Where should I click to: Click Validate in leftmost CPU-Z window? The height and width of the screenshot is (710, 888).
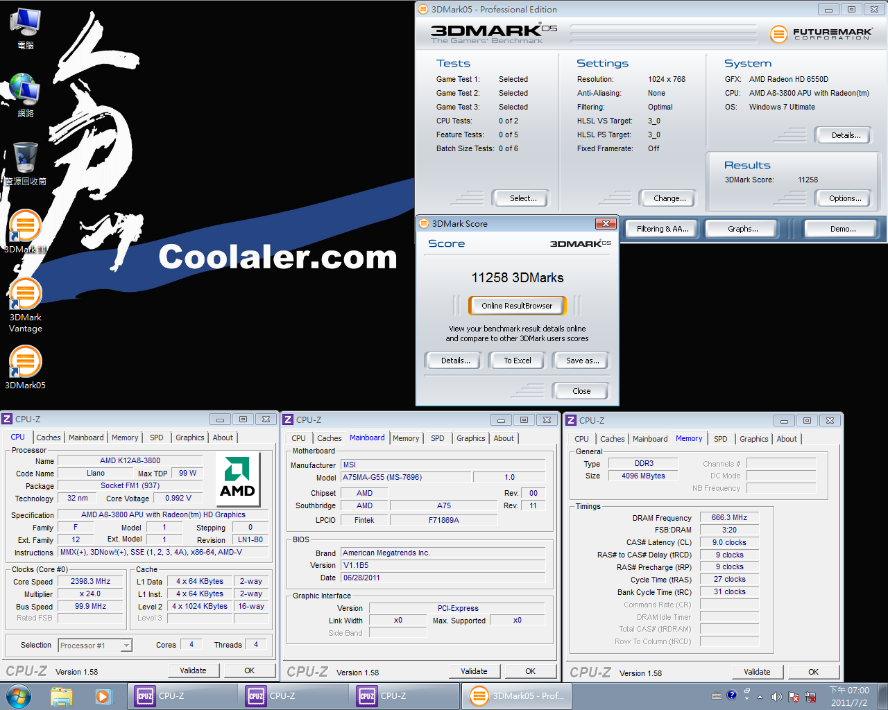(194, 670)
